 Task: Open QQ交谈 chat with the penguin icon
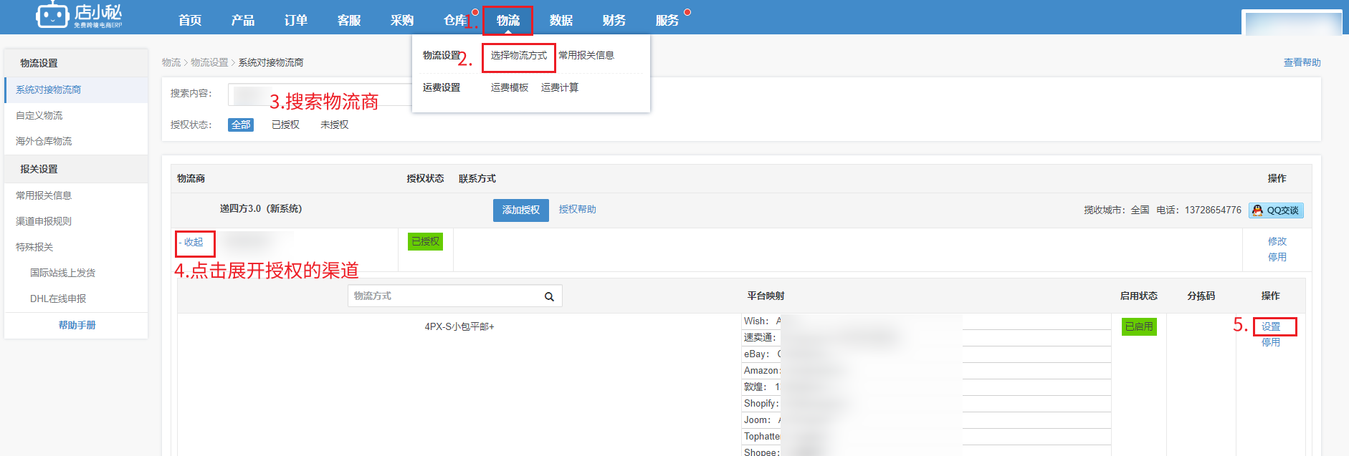pyautogui.click(x=1276, y=210)
